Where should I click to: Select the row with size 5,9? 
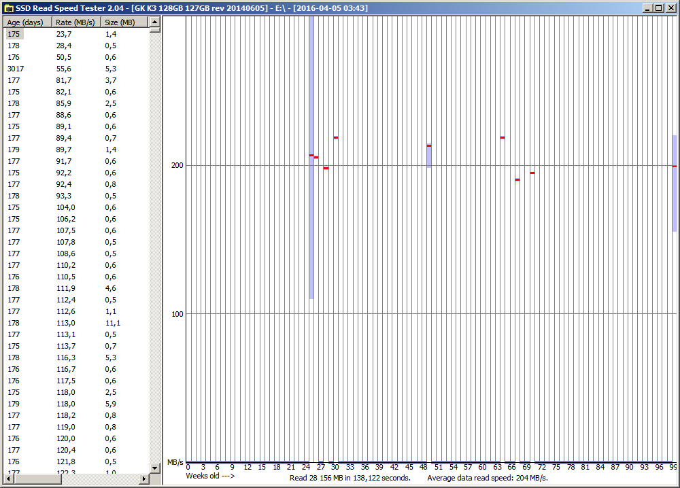pyautogui.click(x=76, y=404)
